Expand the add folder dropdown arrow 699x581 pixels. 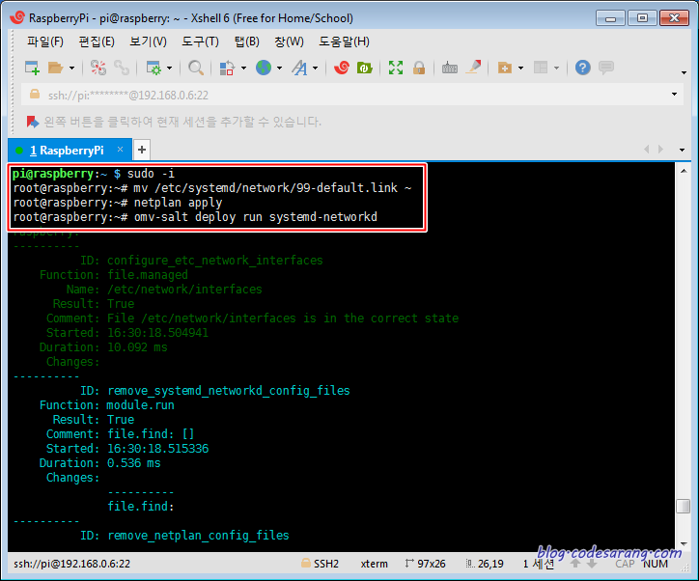[520, 69]
